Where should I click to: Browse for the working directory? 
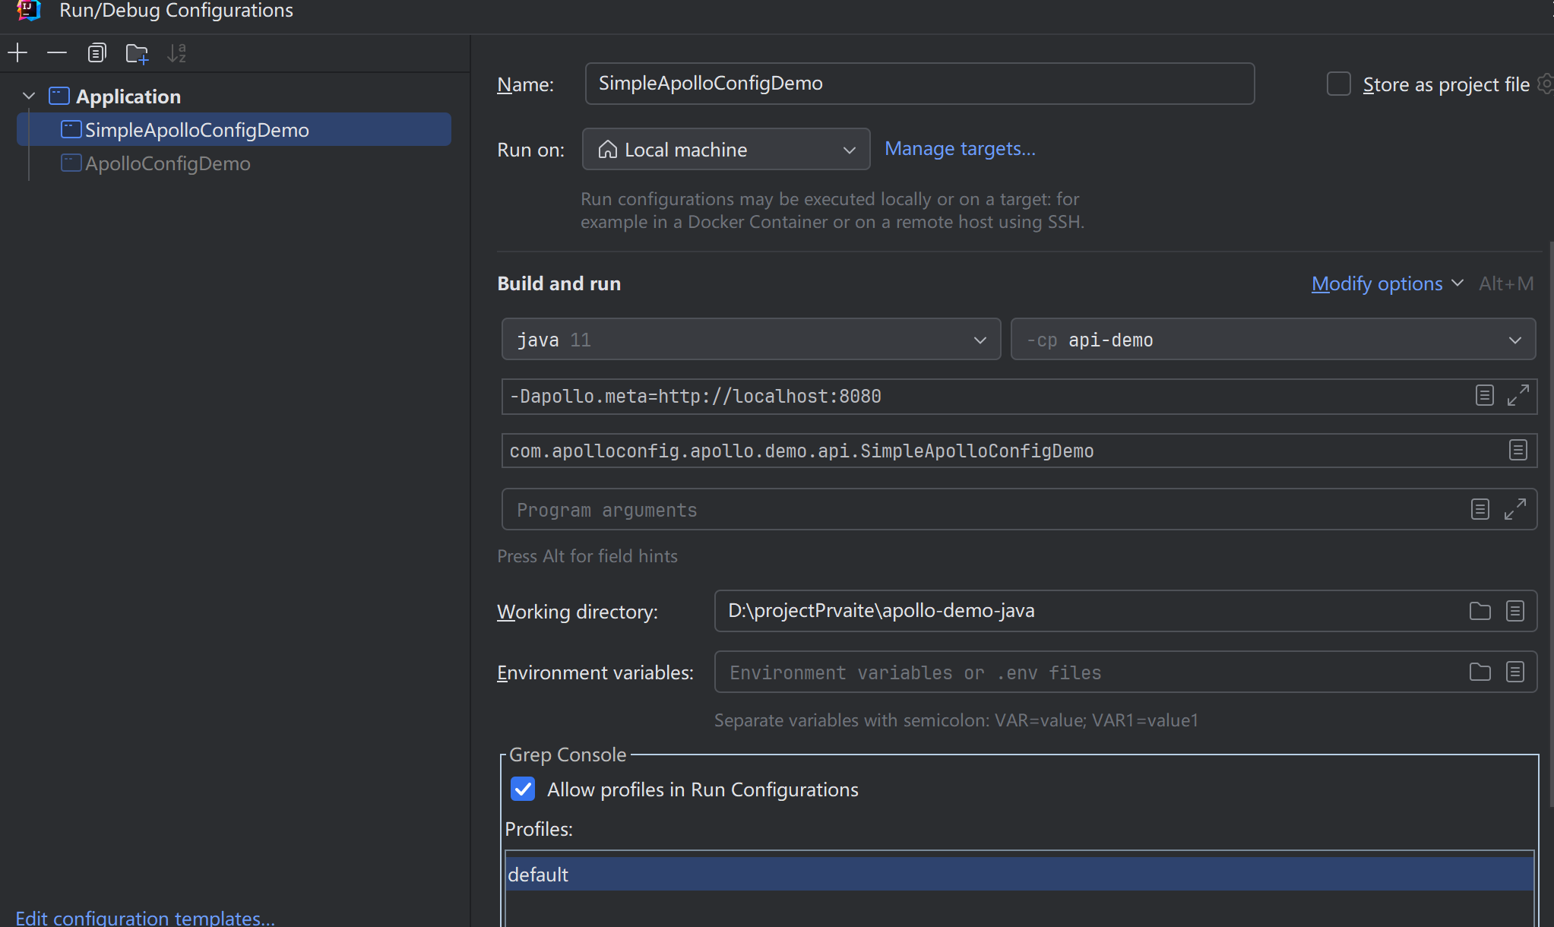pos(1480,611)
